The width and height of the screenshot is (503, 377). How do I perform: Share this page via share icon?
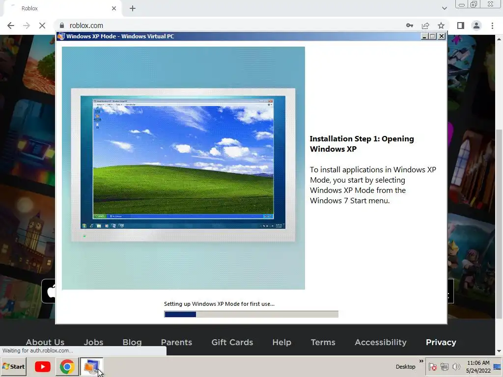(425, 26)
